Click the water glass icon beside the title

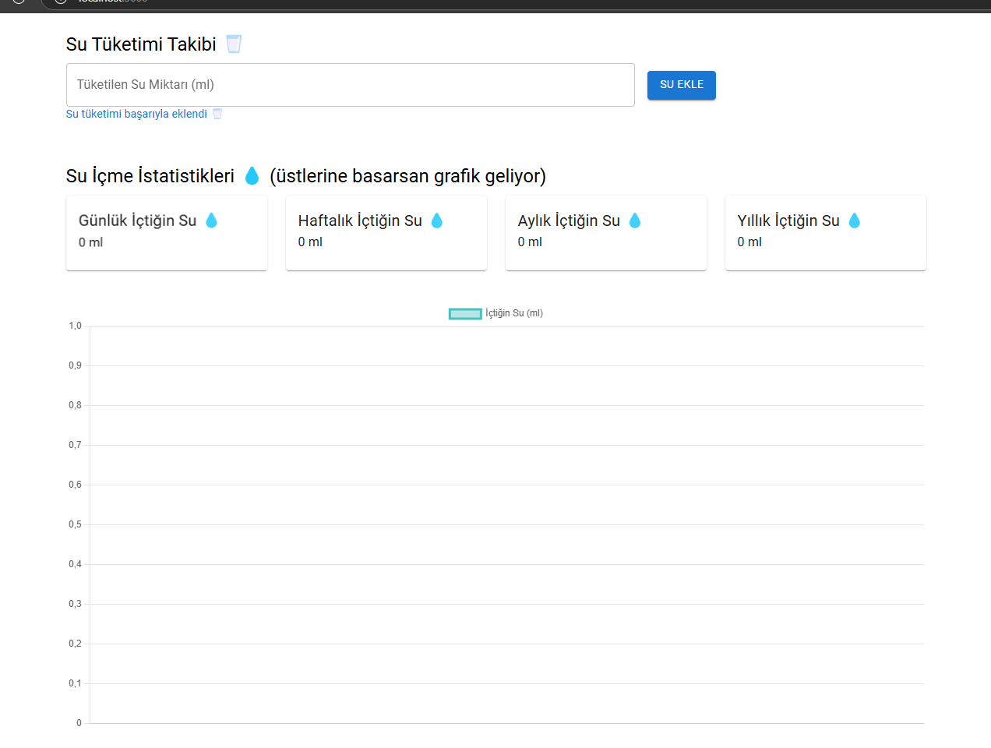pos(233,44)
